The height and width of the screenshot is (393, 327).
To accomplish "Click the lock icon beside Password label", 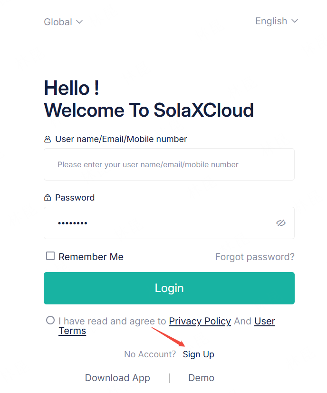I will click(x=48, y=198).
